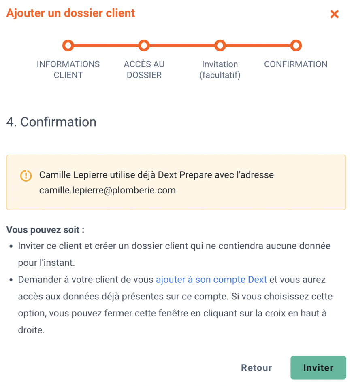354x386 pixels.
Task: Select the Confirmation step circle
Action: point(296,46)
